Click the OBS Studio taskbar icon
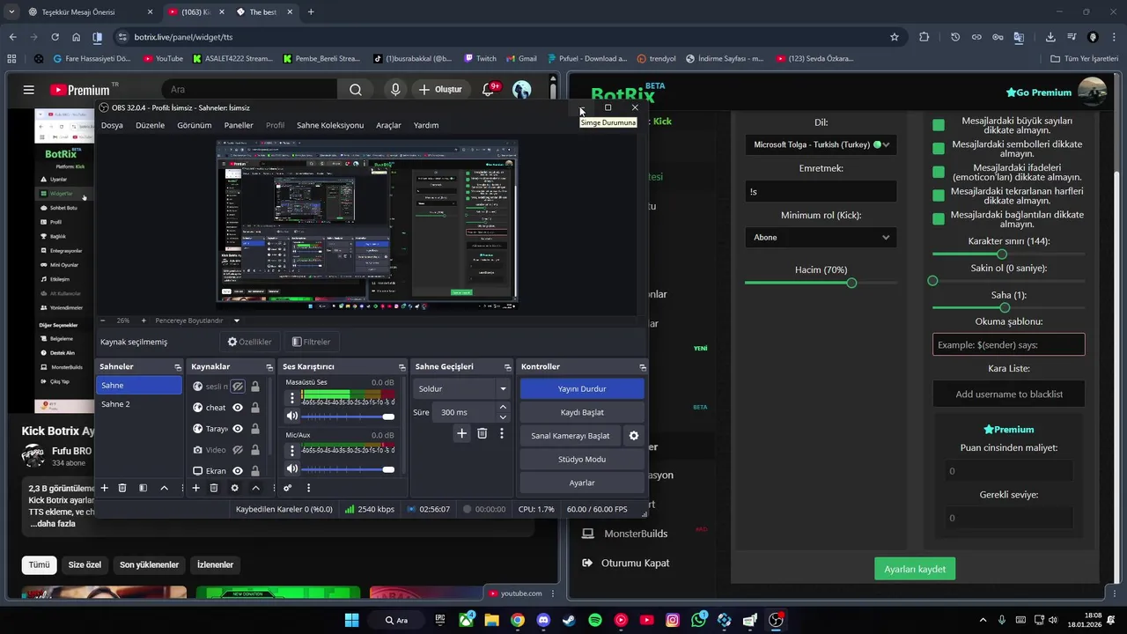 click(x=776, y=620)
